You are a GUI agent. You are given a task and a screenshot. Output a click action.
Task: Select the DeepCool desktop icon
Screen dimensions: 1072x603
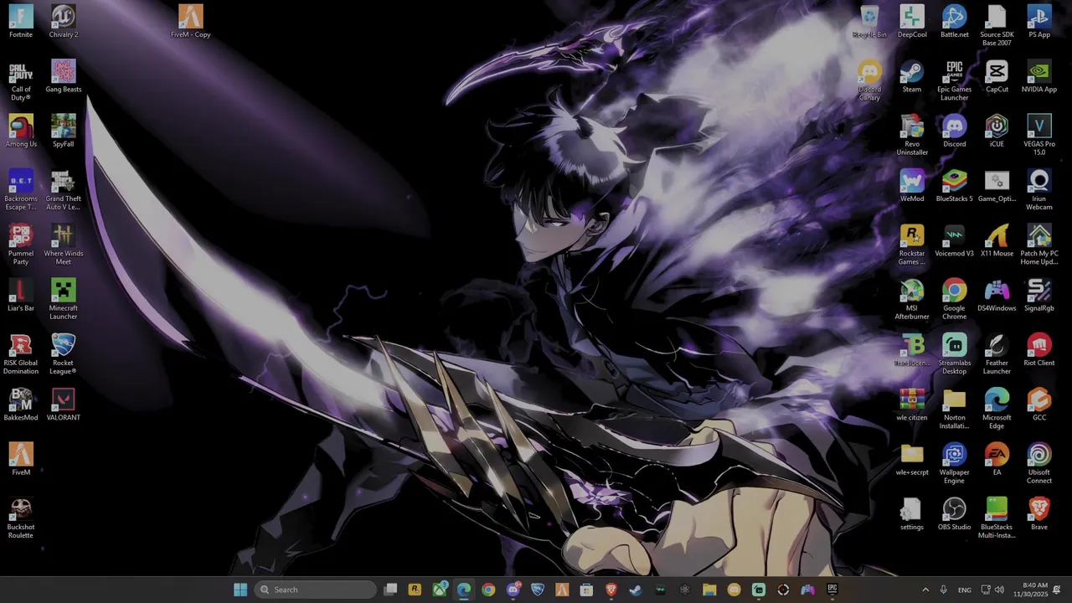coord(912,22)
